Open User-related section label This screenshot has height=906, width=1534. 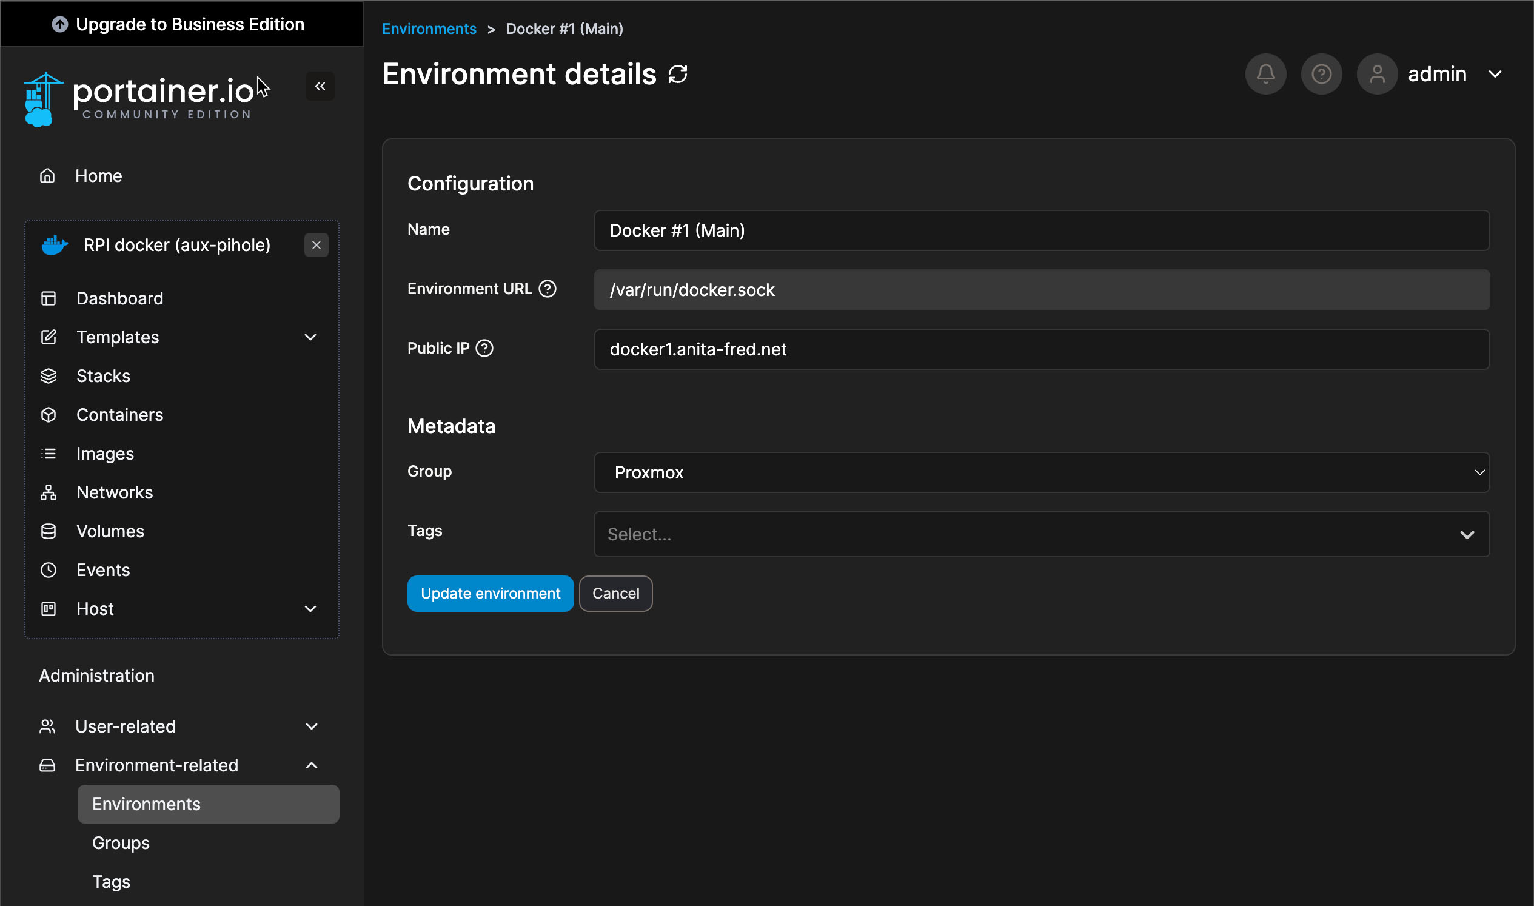point(125,726)
